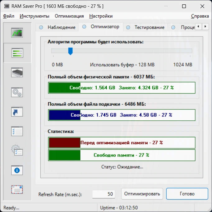Click the shortcut arrow sidebar icon
The height and width of the screenshot is (212, 212).
(x=17, y=112)
